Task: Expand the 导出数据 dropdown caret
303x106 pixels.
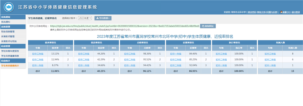Action: coord(109,18)
